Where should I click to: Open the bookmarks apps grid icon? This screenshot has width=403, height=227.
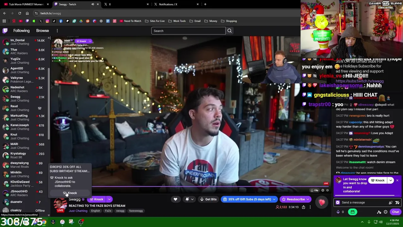click(4, 21)
